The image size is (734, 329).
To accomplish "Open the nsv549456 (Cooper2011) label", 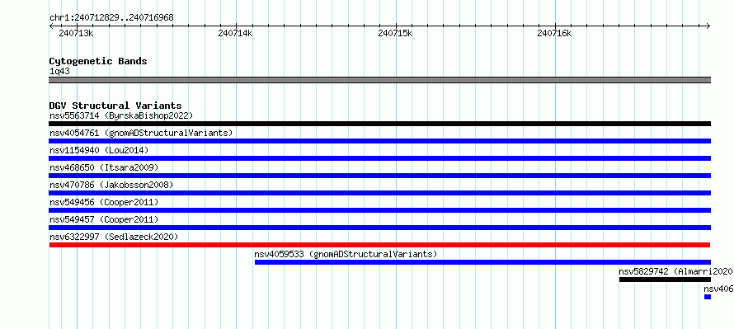I will point(104,202).
